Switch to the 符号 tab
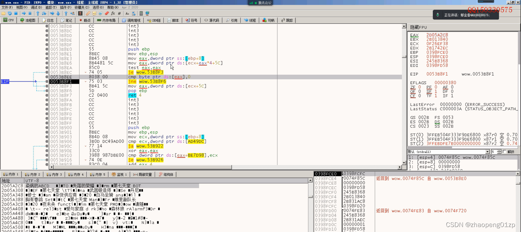521x232 pixels. (191, 20)
